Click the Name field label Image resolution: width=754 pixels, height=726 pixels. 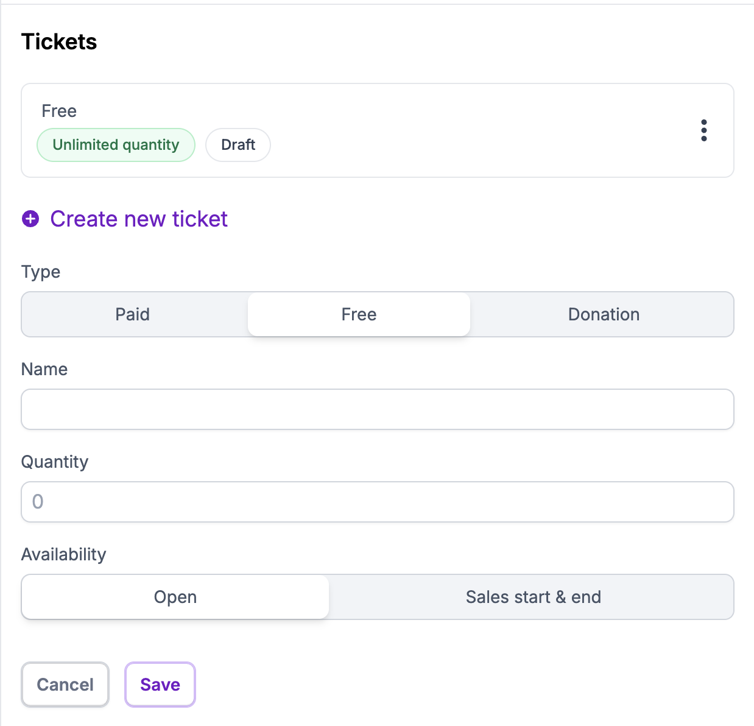click(44, 369)
